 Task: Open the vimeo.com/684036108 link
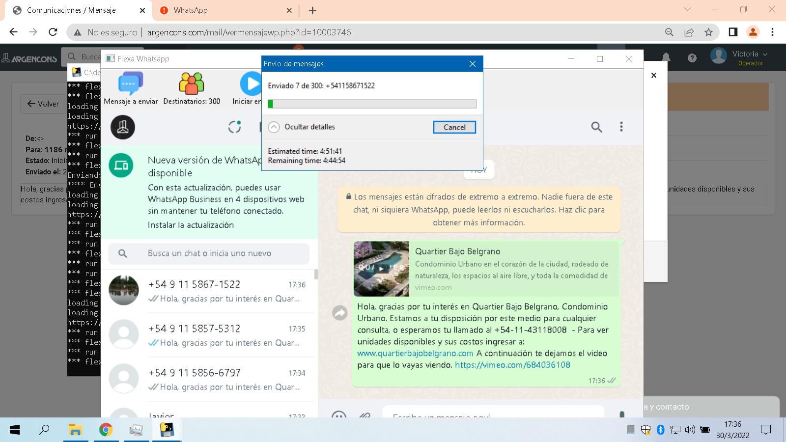tap(512, 365)
